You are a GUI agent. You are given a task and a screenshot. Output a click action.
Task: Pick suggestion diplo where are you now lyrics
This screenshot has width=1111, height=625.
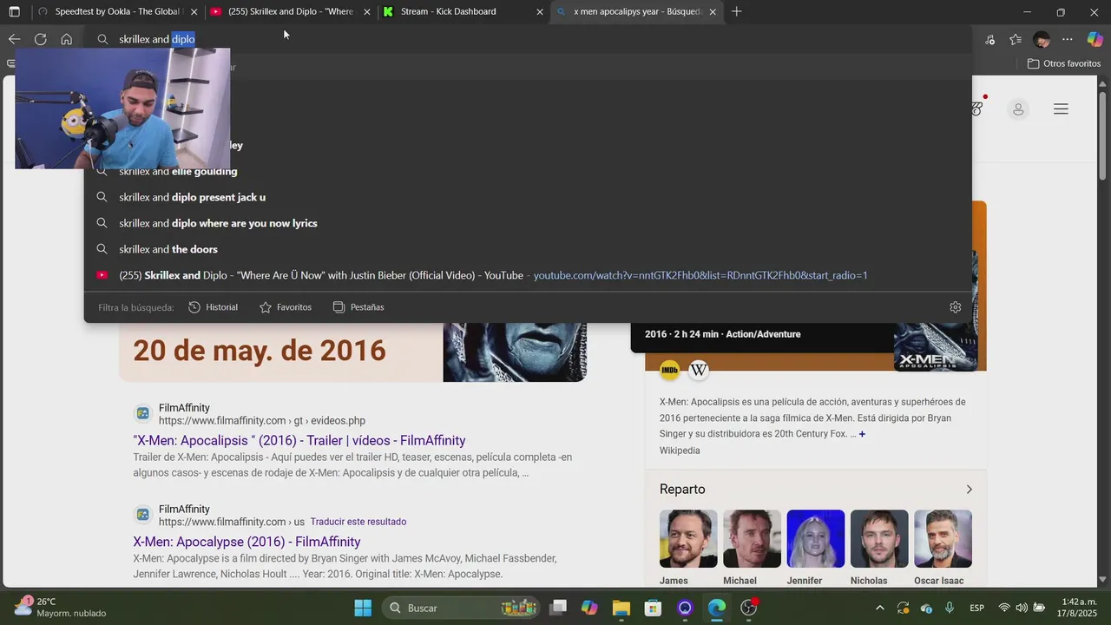click(x=528, y=223)
